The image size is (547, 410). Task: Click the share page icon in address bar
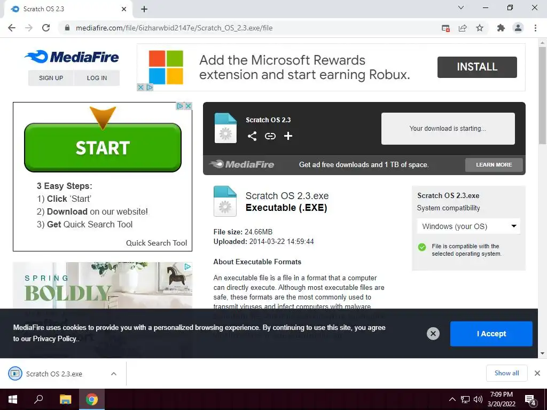pyautogui.click(x=463, y=28)
